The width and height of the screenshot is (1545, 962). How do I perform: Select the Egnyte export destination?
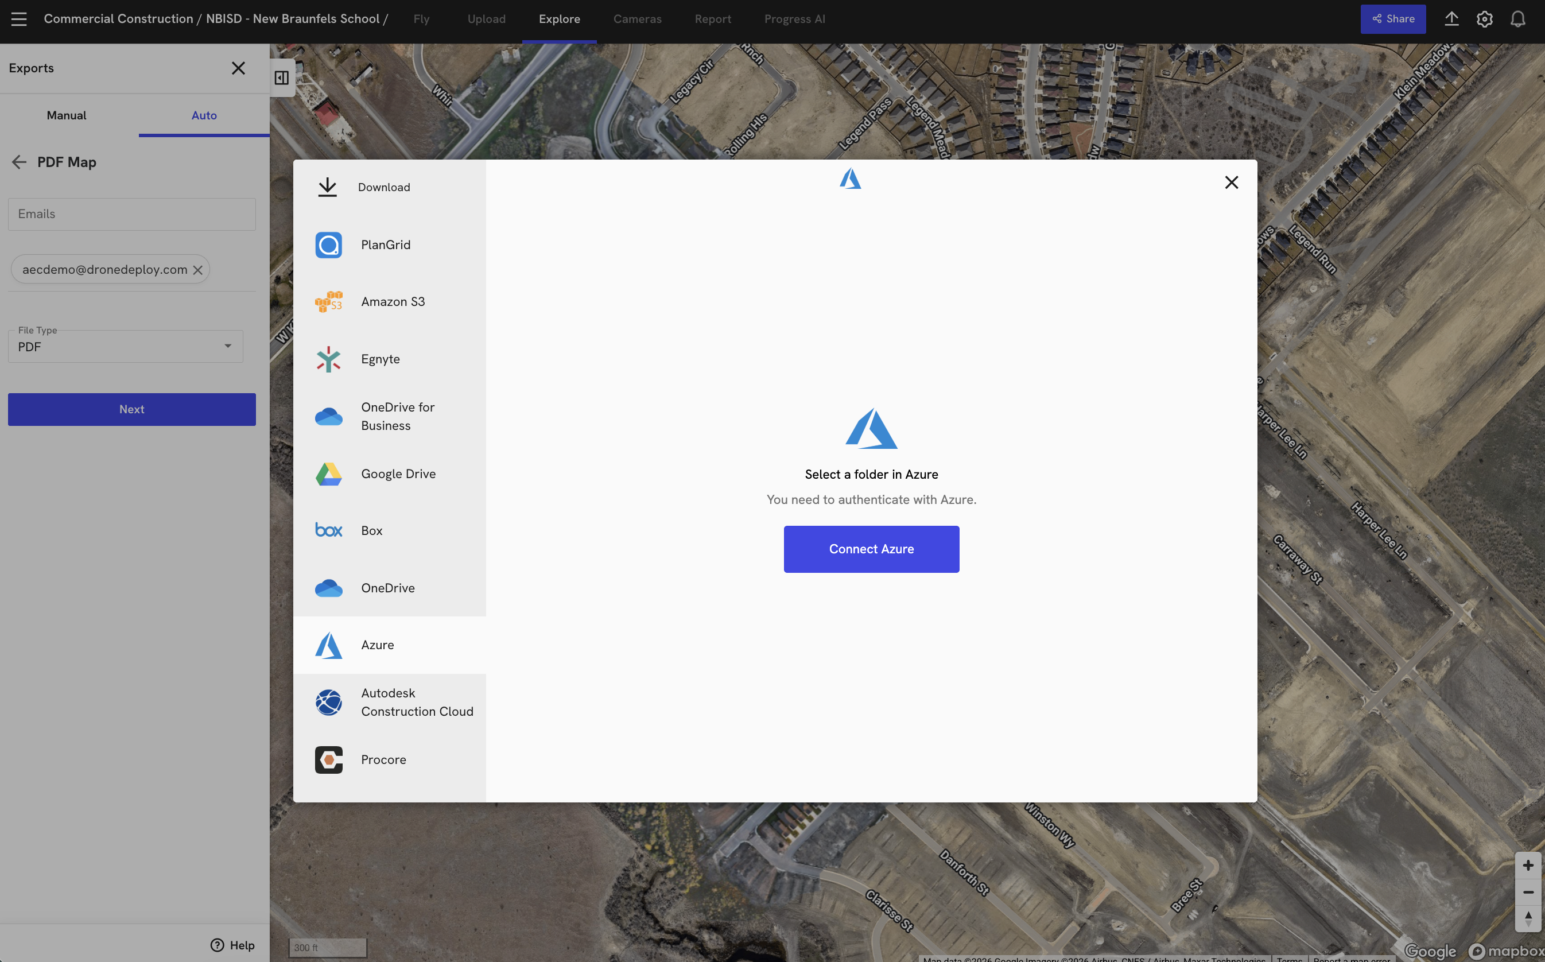[x=380, y=359]
